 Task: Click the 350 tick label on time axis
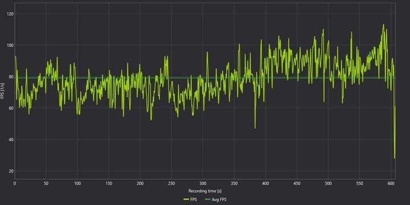234,183
